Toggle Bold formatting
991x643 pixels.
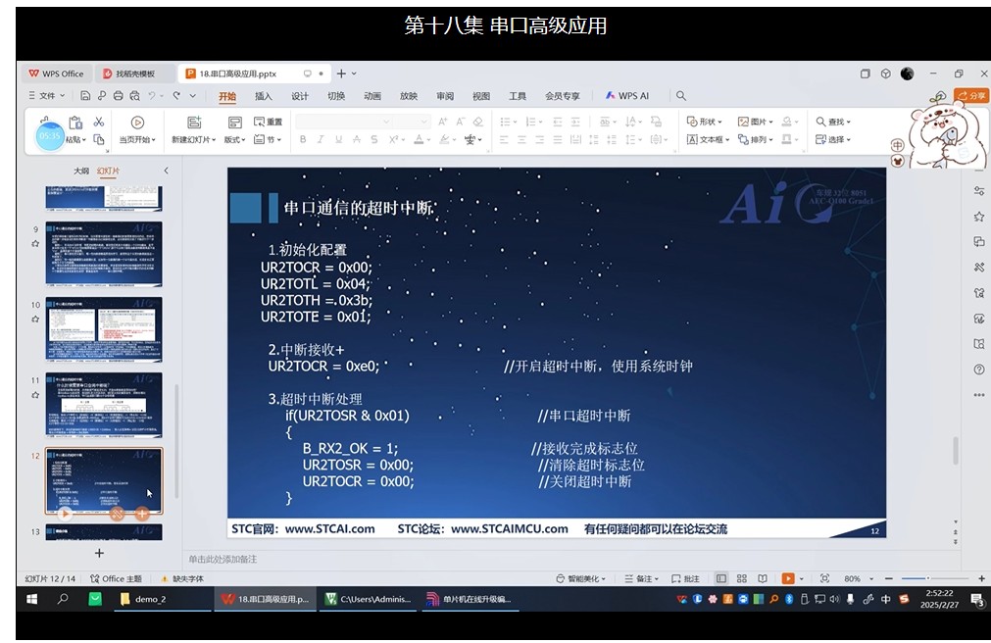(303, 139)
